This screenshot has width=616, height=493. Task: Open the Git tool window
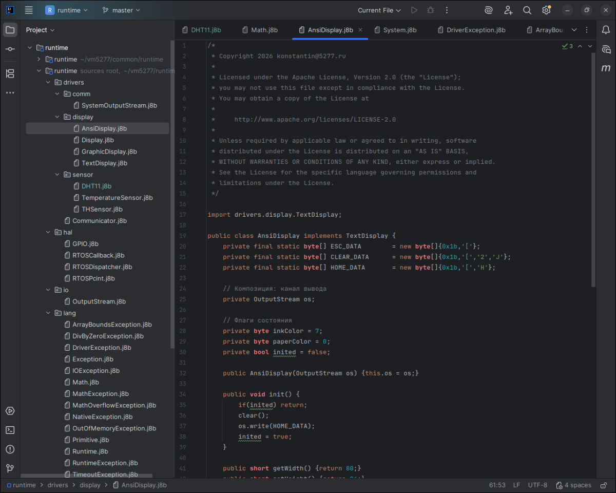[10, 468]
